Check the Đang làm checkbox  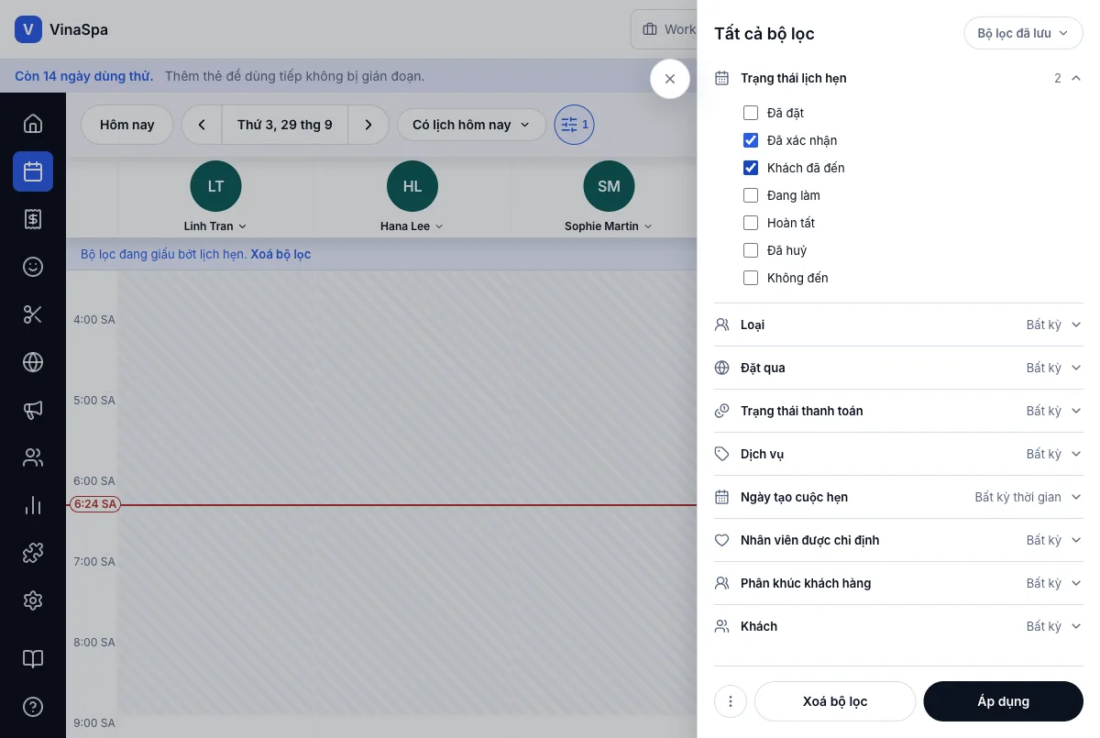(x=751, y=195)
